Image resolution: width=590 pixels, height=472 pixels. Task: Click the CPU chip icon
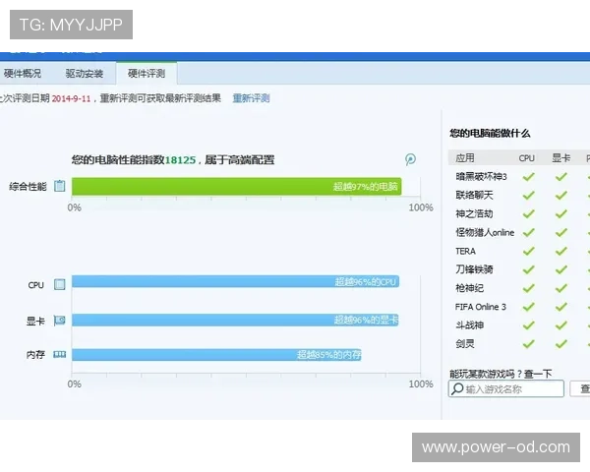(x=59, y=284)
